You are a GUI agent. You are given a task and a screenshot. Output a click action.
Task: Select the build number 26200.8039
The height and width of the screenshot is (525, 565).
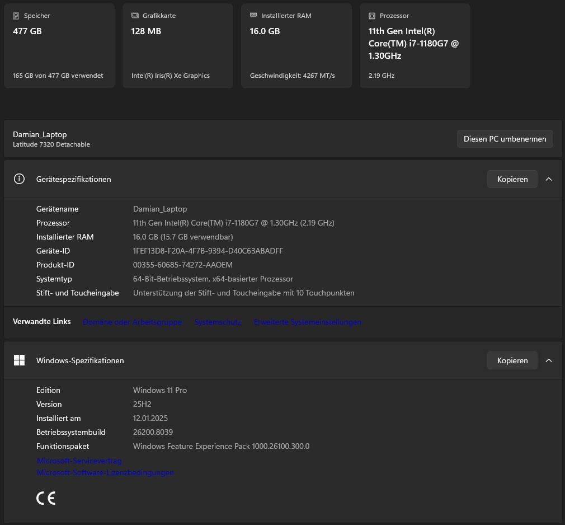click(x=153, y=432)
